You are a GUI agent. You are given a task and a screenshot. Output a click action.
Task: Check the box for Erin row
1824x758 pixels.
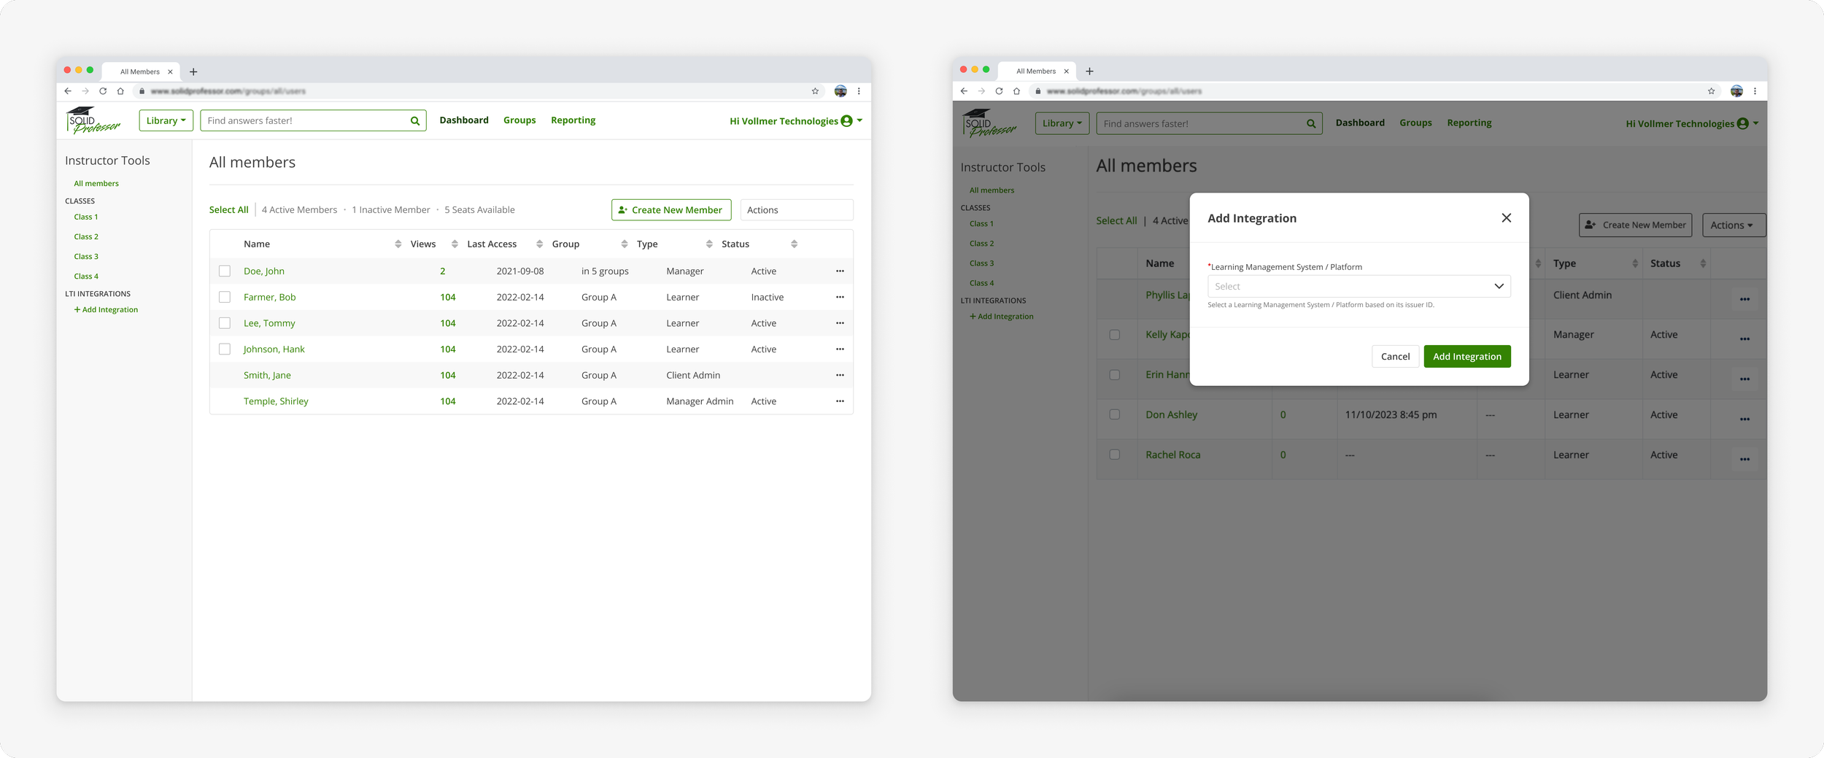pos(1114,375)
